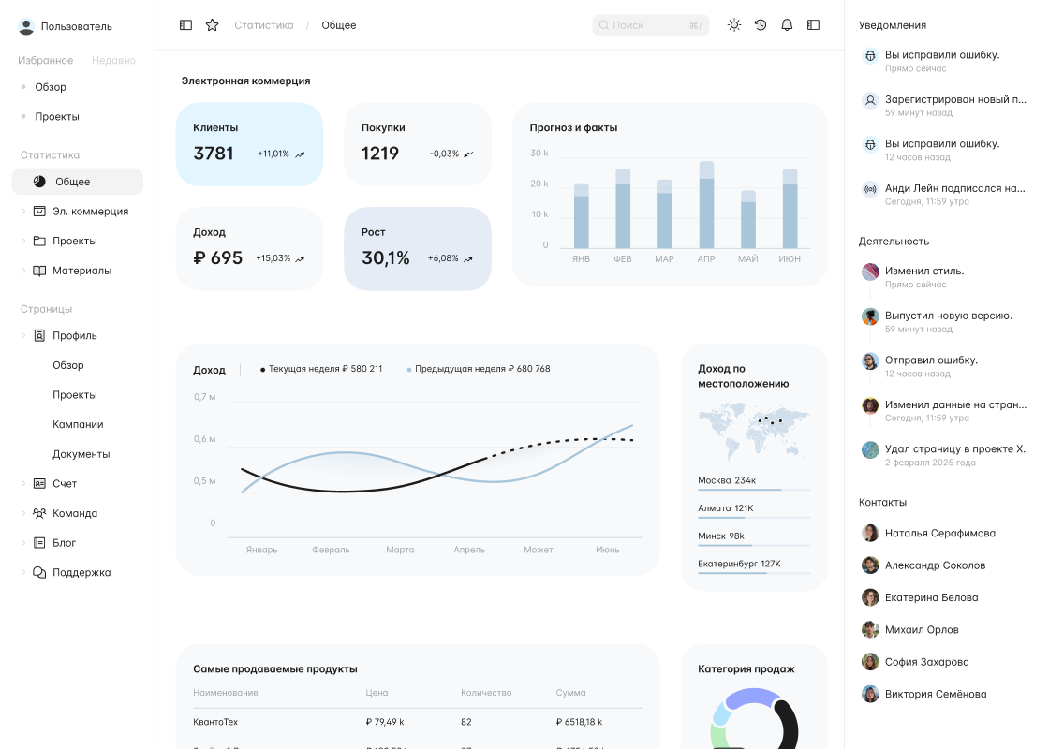
Task: Expand the Проекты section chevron
Action: pyautogui.click(x=23, y=241)
